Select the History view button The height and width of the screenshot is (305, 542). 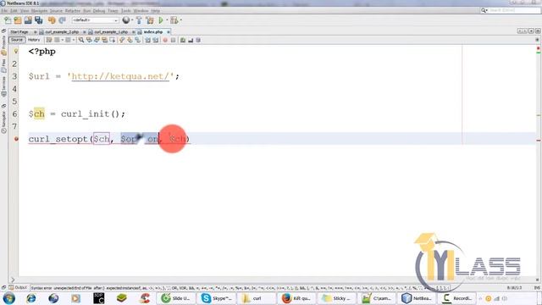tap(34, 40)
